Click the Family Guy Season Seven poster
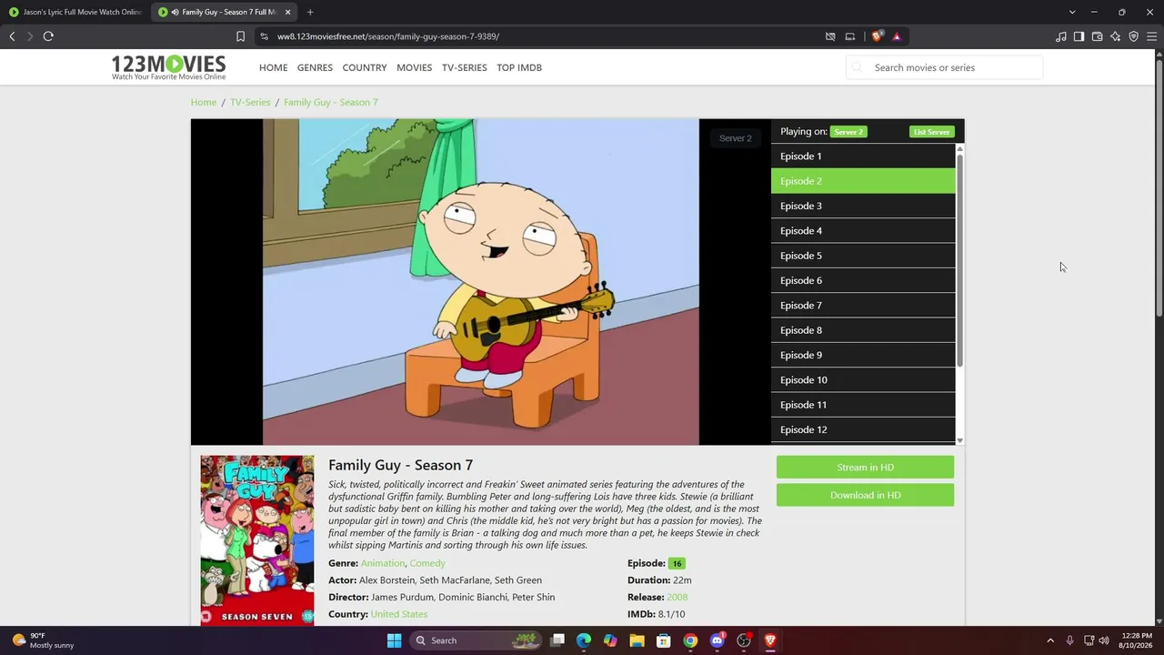1164x655 pixels. 257,540
